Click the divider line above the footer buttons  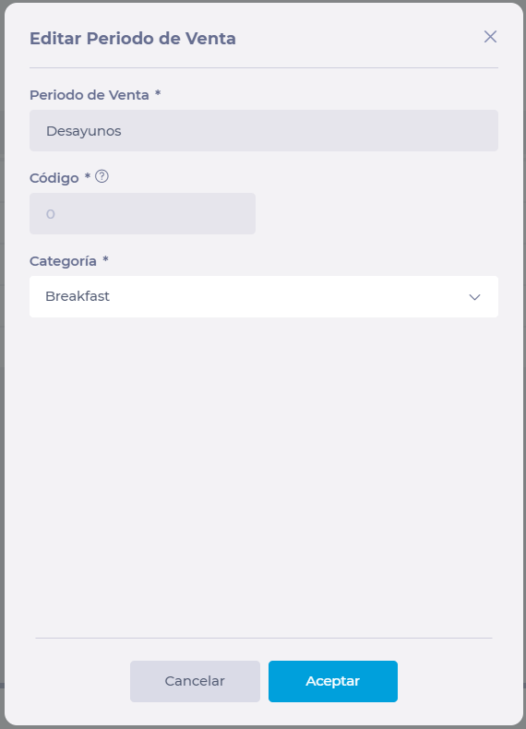pyautogui.click(x=264, y=638)
